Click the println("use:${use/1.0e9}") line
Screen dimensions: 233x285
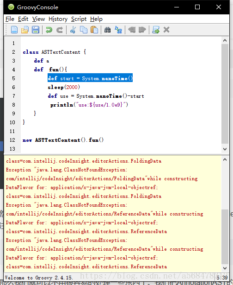pos(89,105)
